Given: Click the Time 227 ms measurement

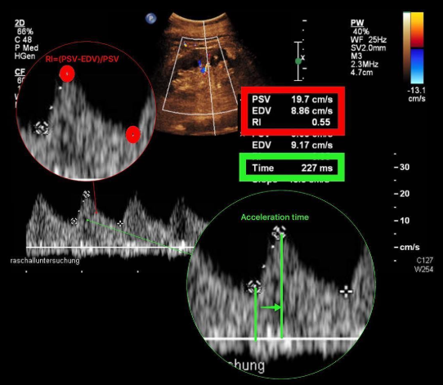Looking at the screenshot, I should (292, 168).
